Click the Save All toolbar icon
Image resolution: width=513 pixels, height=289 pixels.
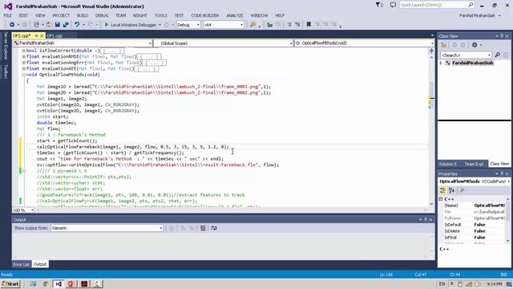pos(66,25)
